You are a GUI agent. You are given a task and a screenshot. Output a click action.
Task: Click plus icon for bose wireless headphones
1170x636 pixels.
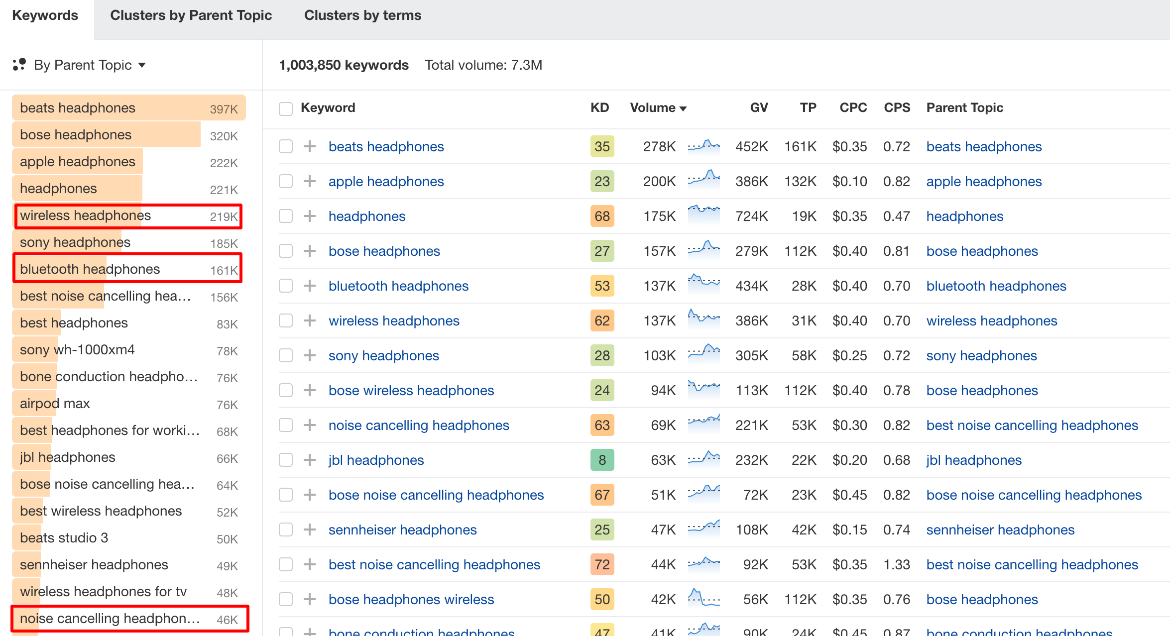pos(310,390)
